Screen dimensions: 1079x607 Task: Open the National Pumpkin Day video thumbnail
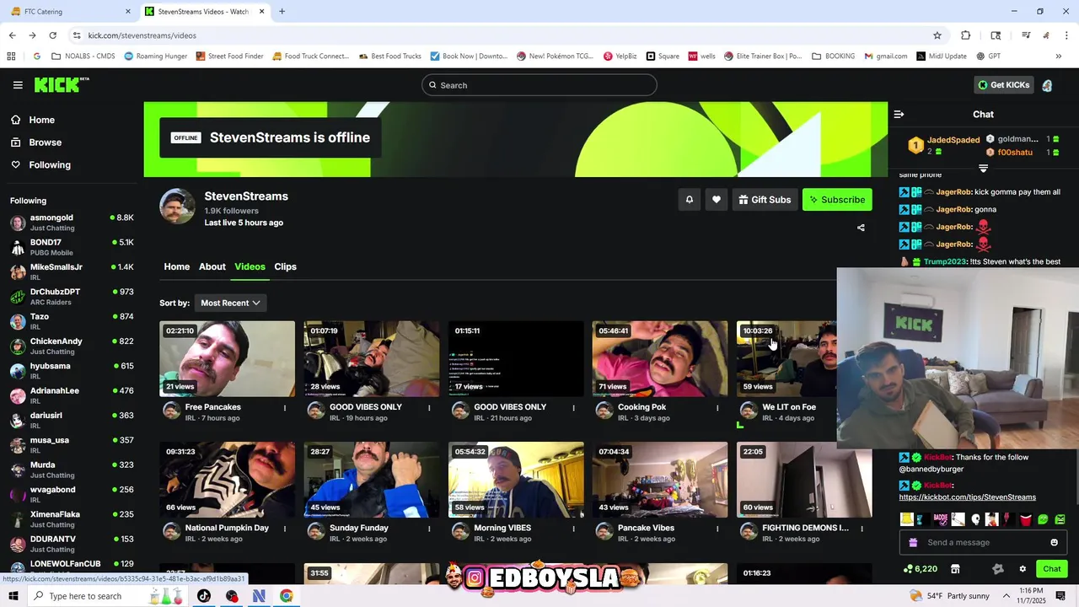click(228, 480)
